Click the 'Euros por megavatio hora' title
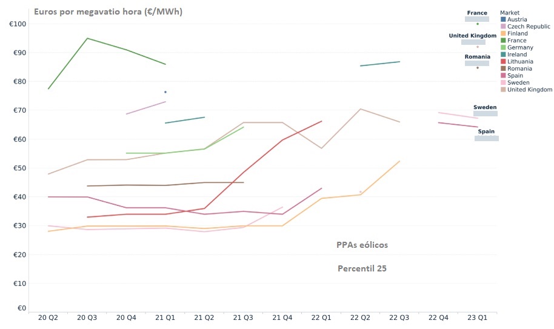554x329 pixels. point(108,12)
